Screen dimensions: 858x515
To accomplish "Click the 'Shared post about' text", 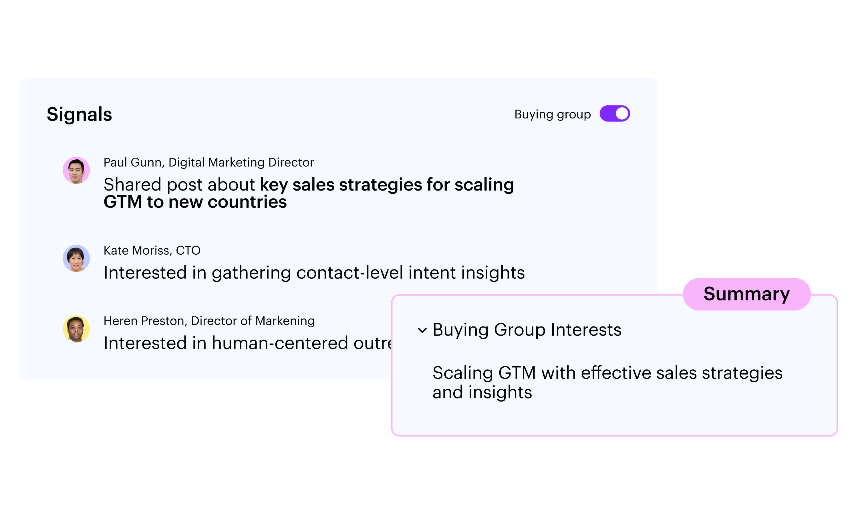I will (x=179, y=184).
